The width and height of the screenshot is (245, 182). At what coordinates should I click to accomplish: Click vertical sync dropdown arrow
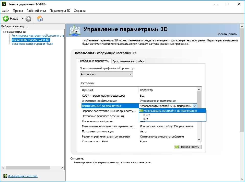coord(194,106)
